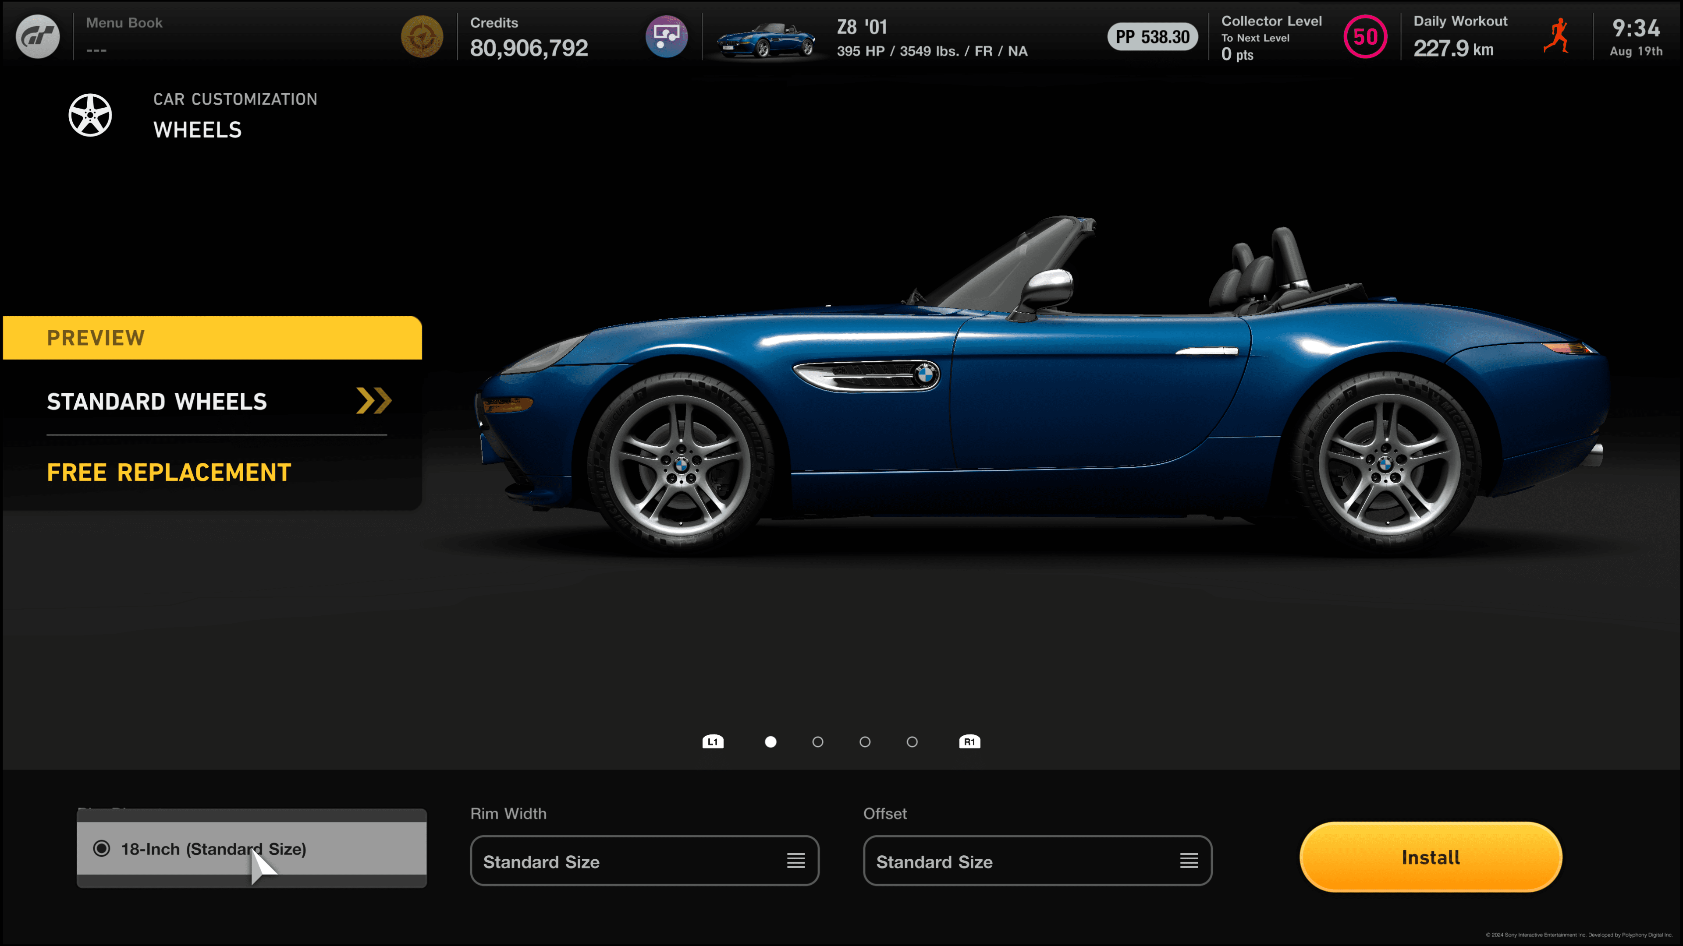1683x946 pixels.
Task: Click the R1 next page button
Action: (x=969, y=741)
